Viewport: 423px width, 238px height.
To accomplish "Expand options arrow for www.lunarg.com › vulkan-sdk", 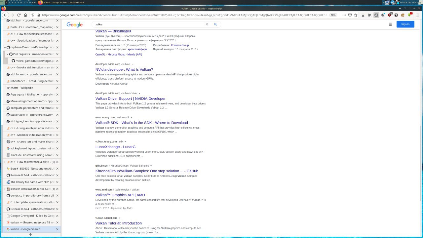I will pyautogui.click(x=132, y=117).
